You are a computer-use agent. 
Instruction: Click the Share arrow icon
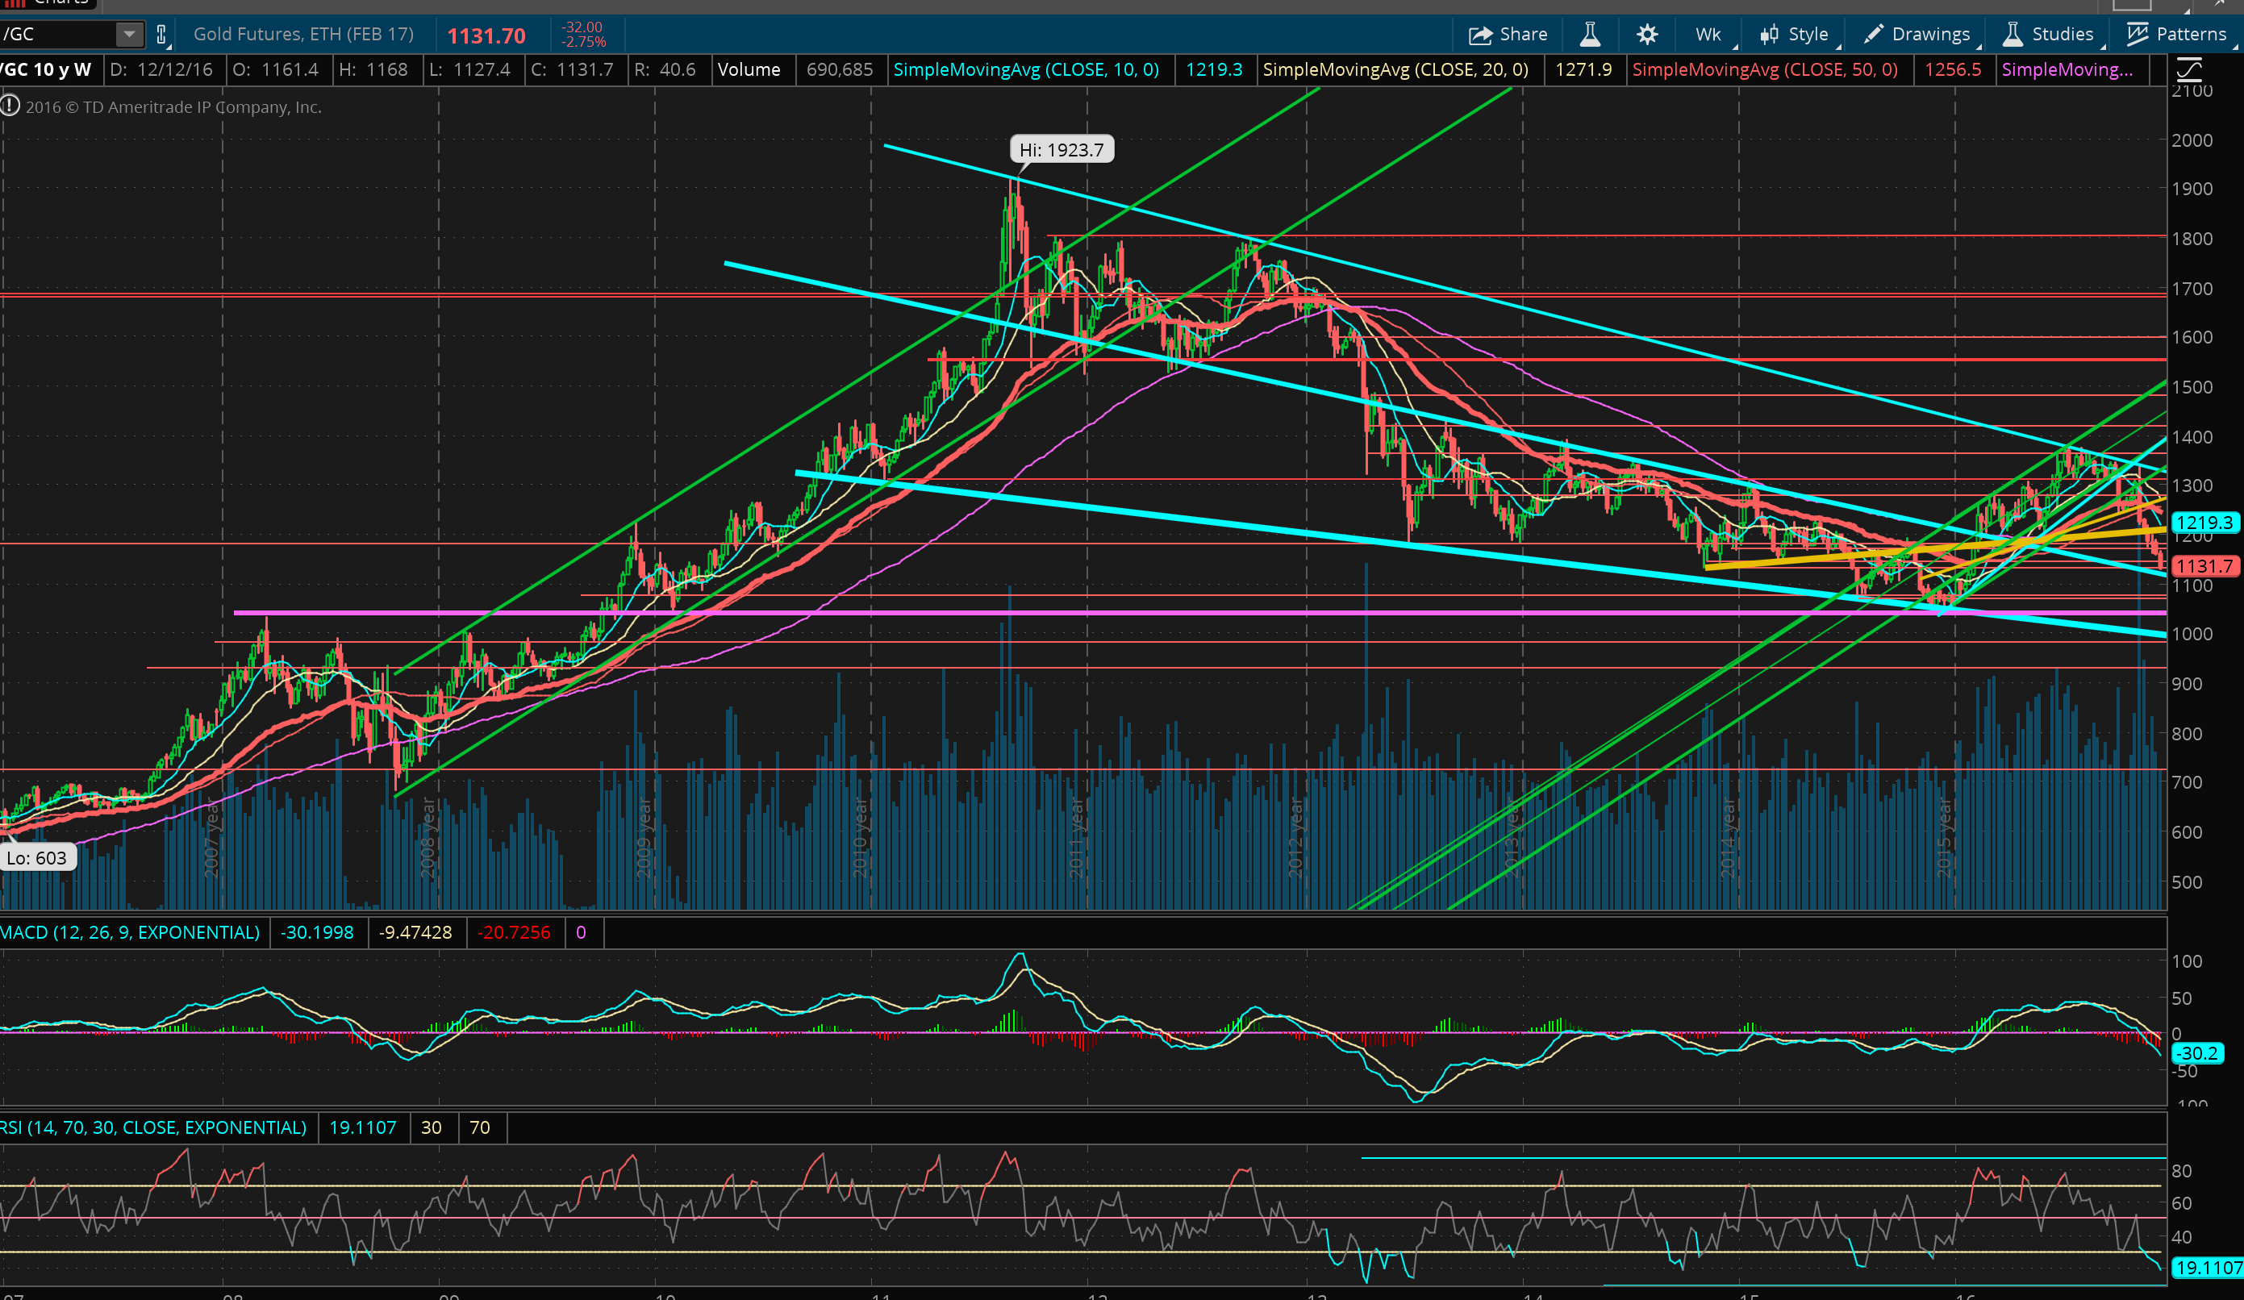point(1480,35)
